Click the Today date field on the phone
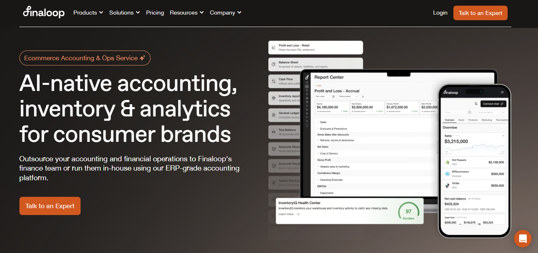 coord(458,112)
